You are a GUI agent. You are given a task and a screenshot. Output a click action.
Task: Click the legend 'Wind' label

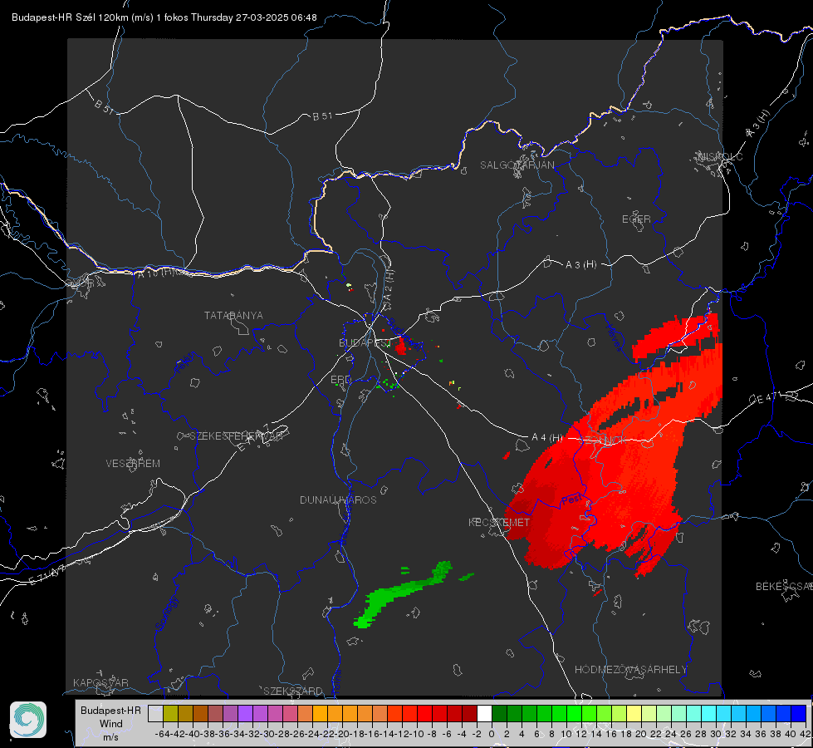point(111,724)
